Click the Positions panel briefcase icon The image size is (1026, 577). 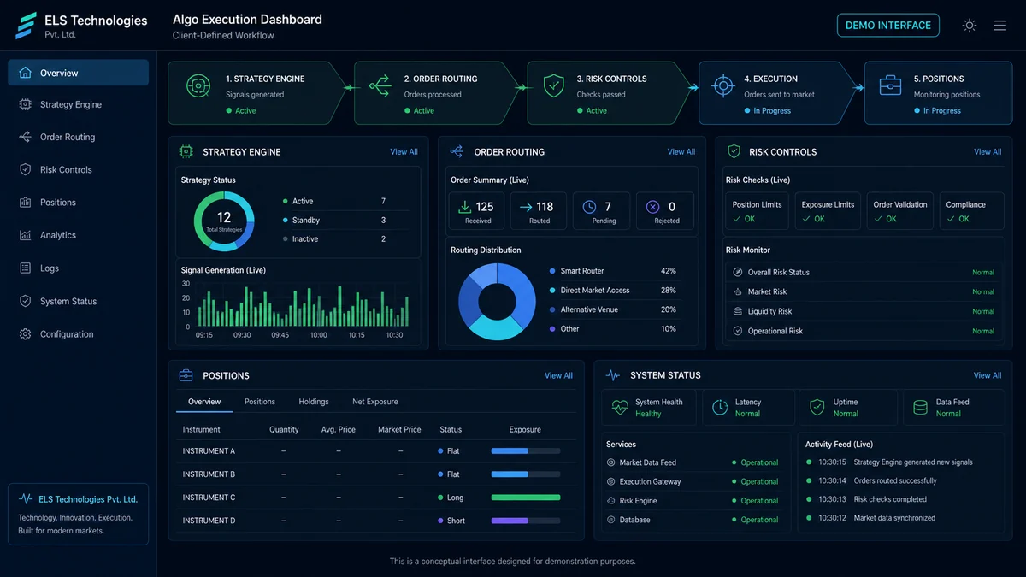[186, 375]
